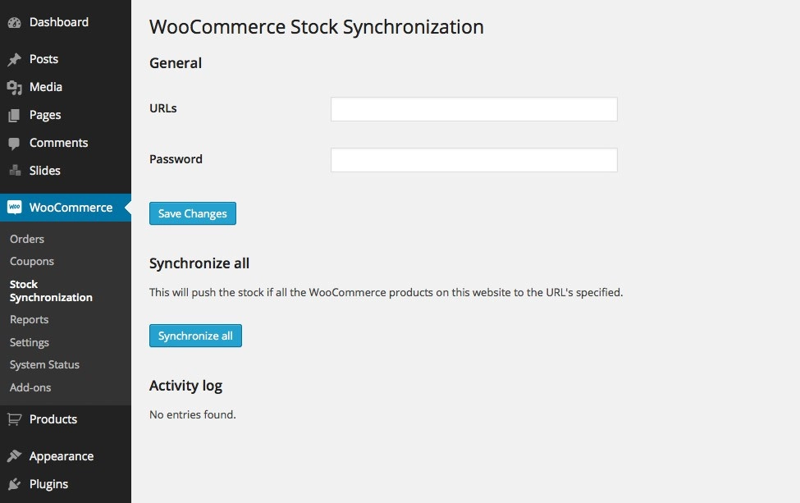Click the Save Changes button

click(192, 213)
